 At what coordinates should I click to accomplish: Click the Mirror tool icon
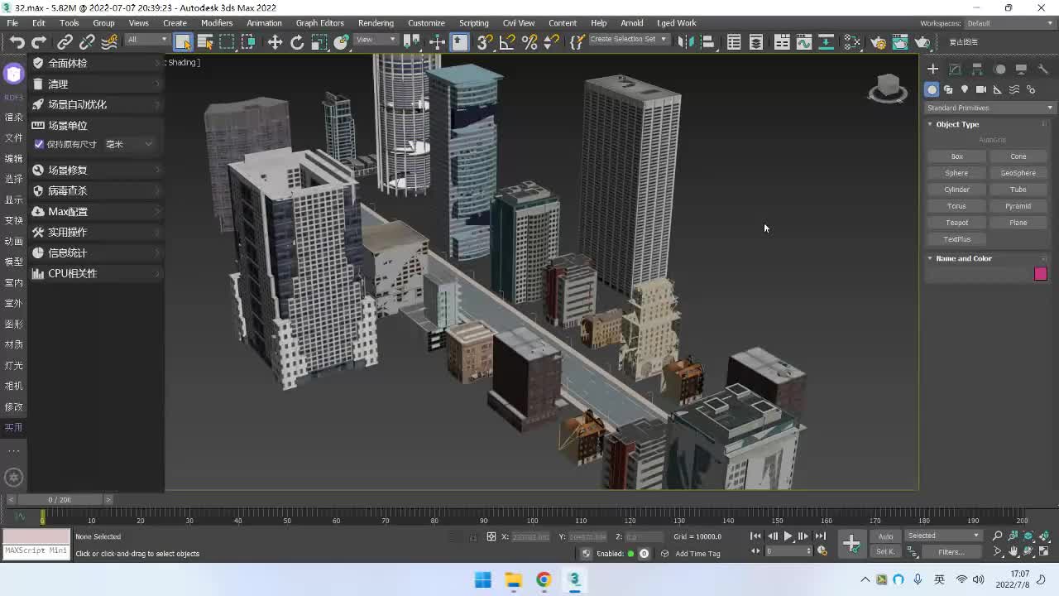685,42
